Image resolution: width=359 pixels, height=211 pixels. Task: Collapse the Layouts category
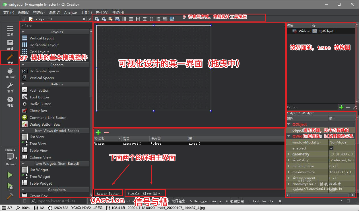point(23,32)
